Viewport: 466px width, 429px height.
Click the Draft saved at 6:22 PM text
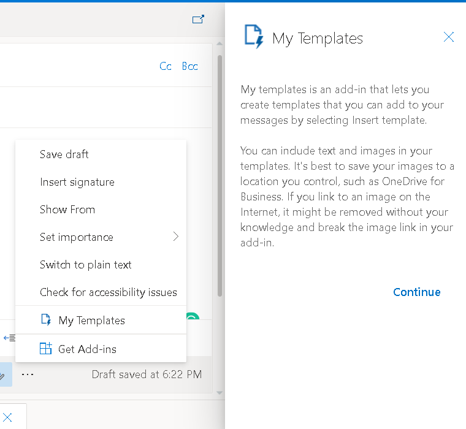click(147, 374)
